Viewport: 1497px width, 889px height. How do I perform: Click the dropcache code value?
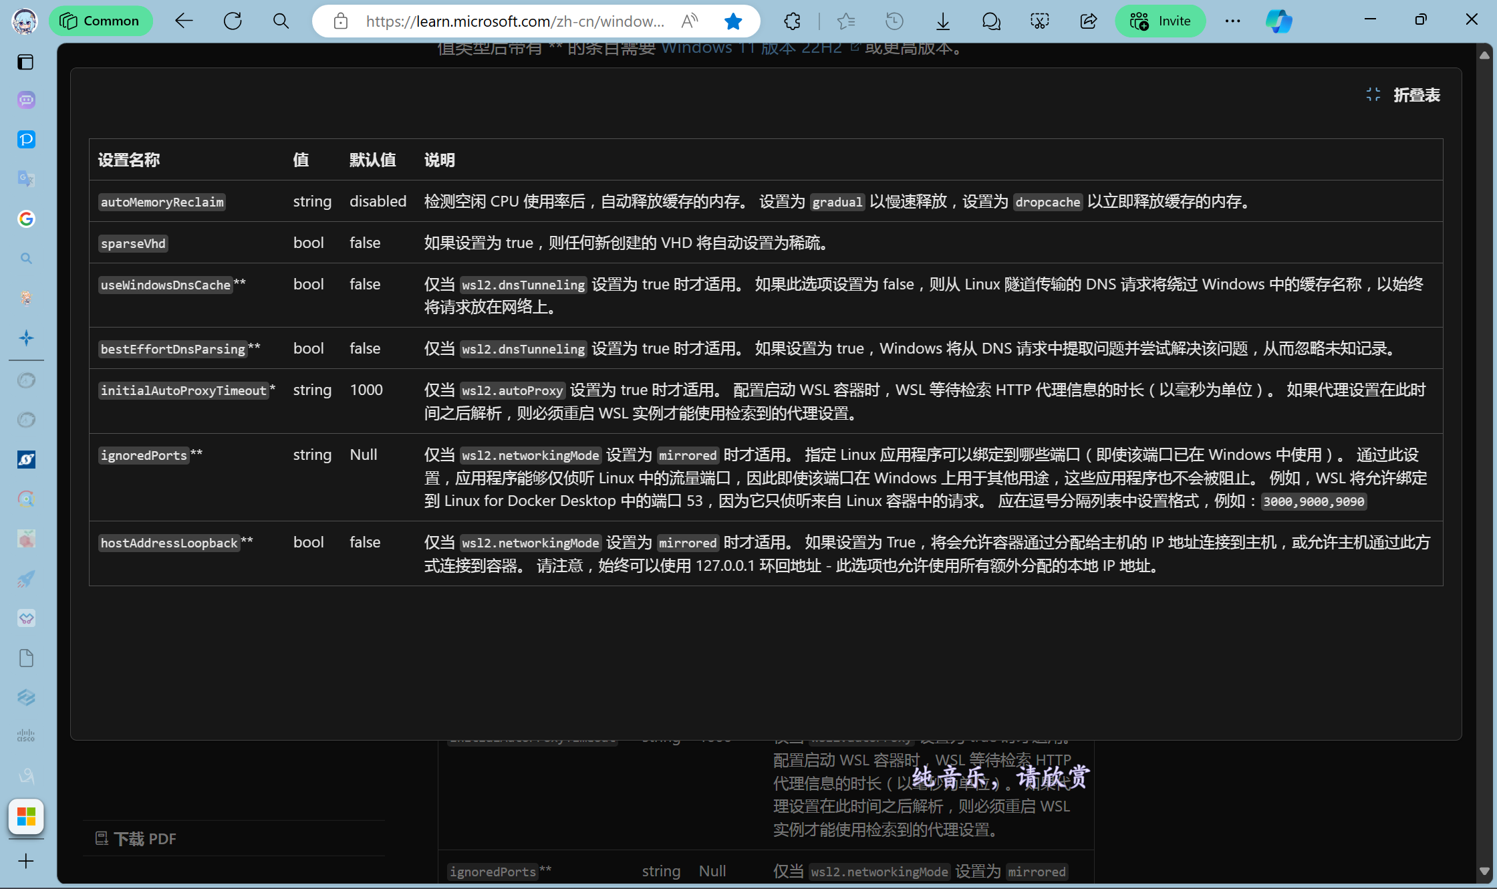1048,202
